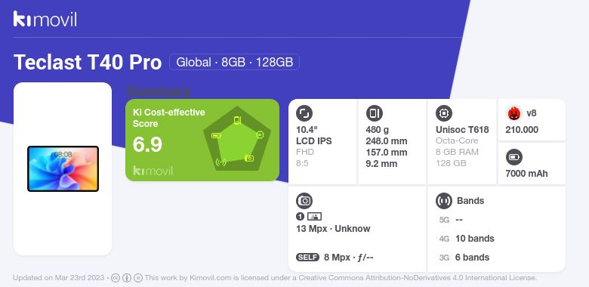Click the Teclast T40 Pro title
Screen dimensions: 589x287
tap(88, 63)
